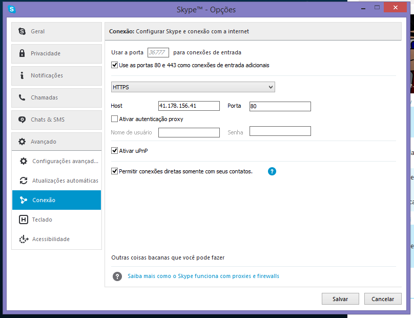Toggle the Ativar uPnP checkbox
This screenshot has height=318, width=414.
tap(114, 150)
